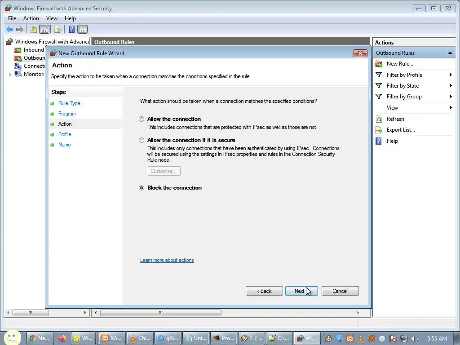
Task: Click the Help icon in Actions pane
Action: pos(379,141)
